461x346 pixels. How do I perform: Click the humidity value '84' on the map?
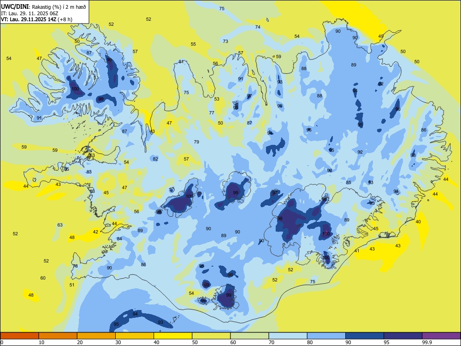119,239
